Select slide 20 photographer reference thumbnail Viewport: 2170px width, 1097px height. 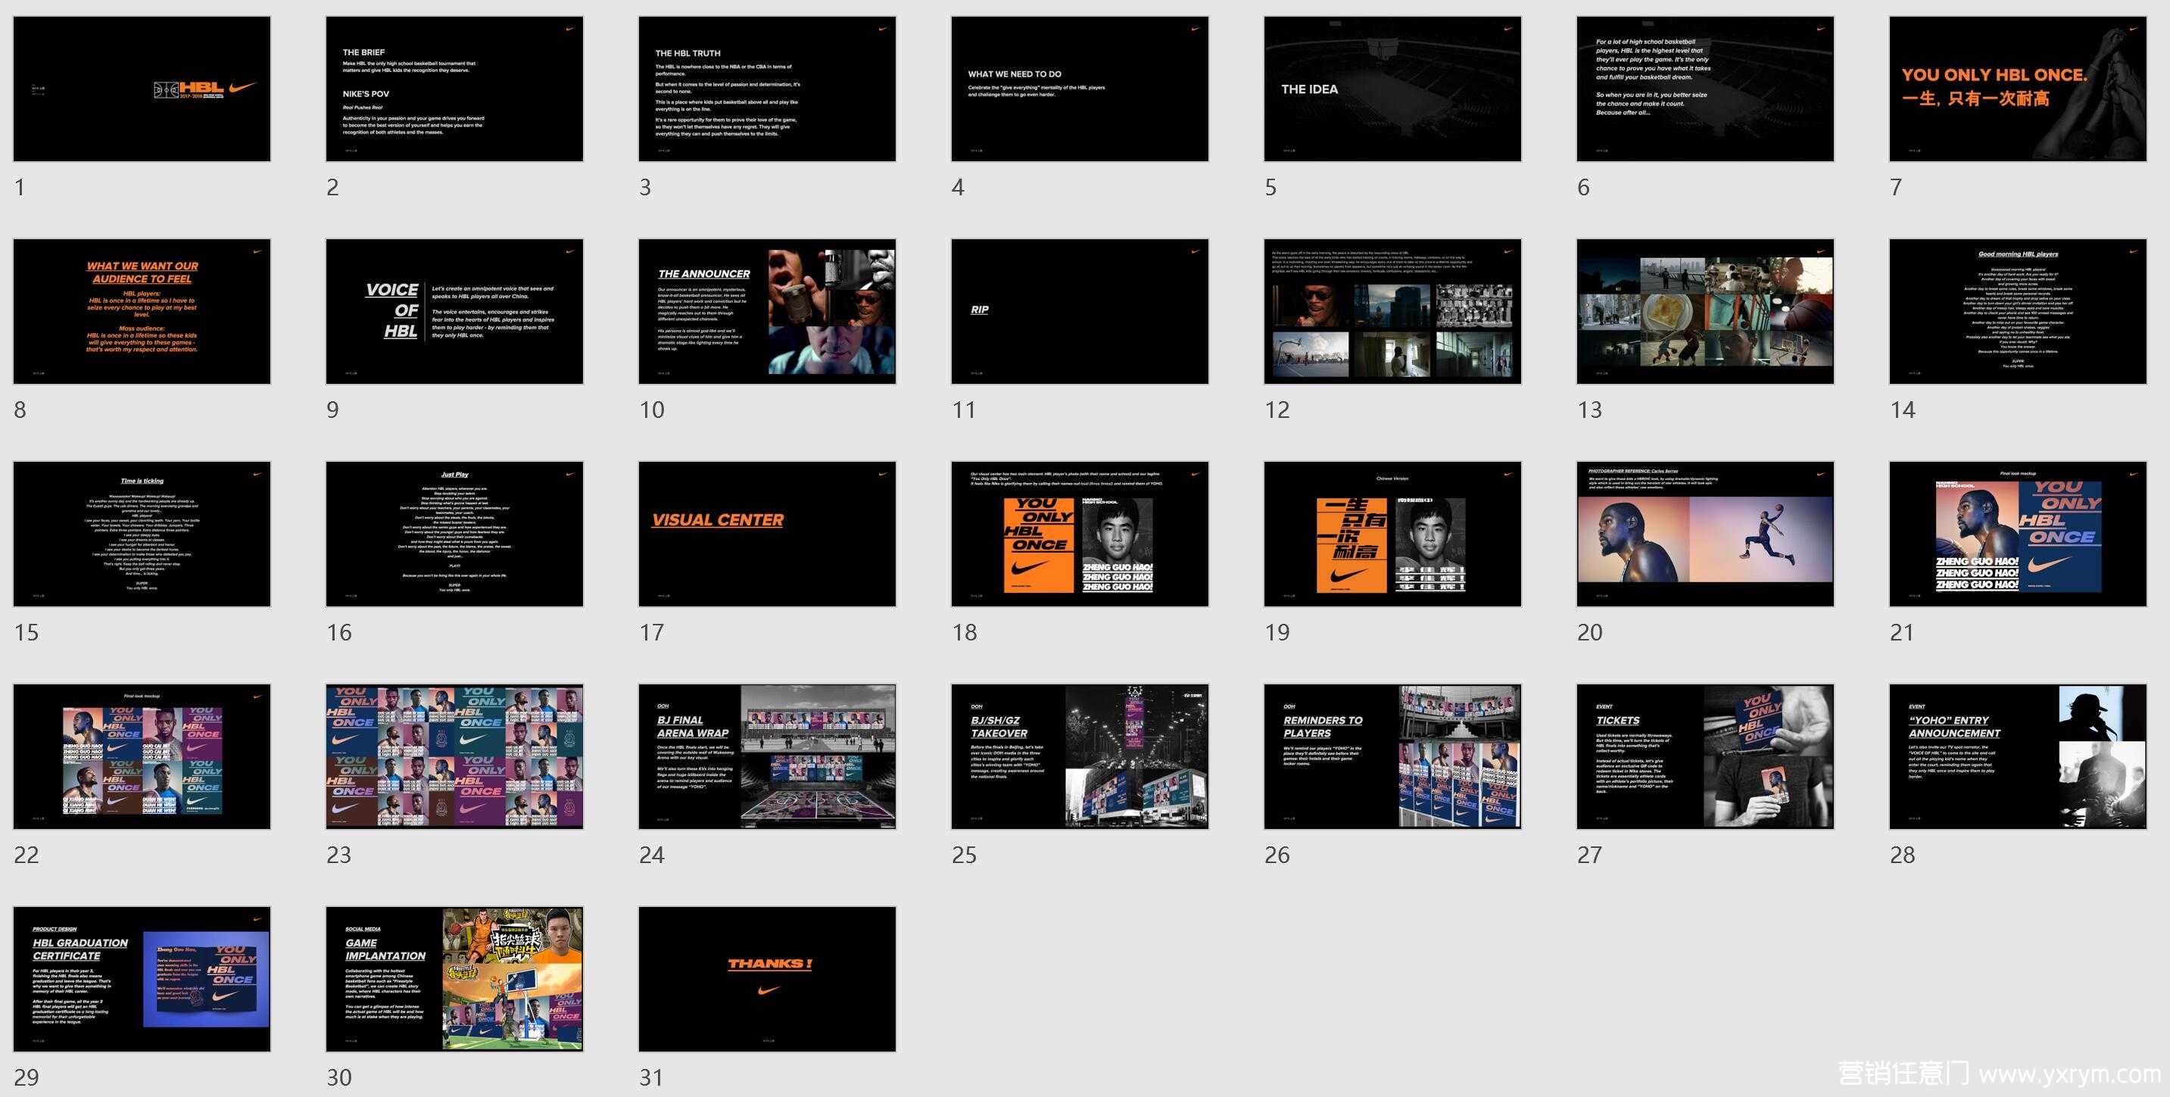pyautogui.click(x=1705, y=533)
